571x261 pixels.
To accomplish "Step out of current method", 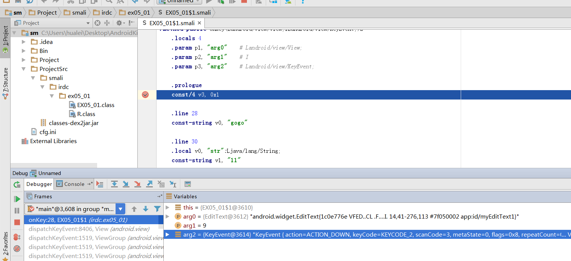I will [x=149, y=184].
